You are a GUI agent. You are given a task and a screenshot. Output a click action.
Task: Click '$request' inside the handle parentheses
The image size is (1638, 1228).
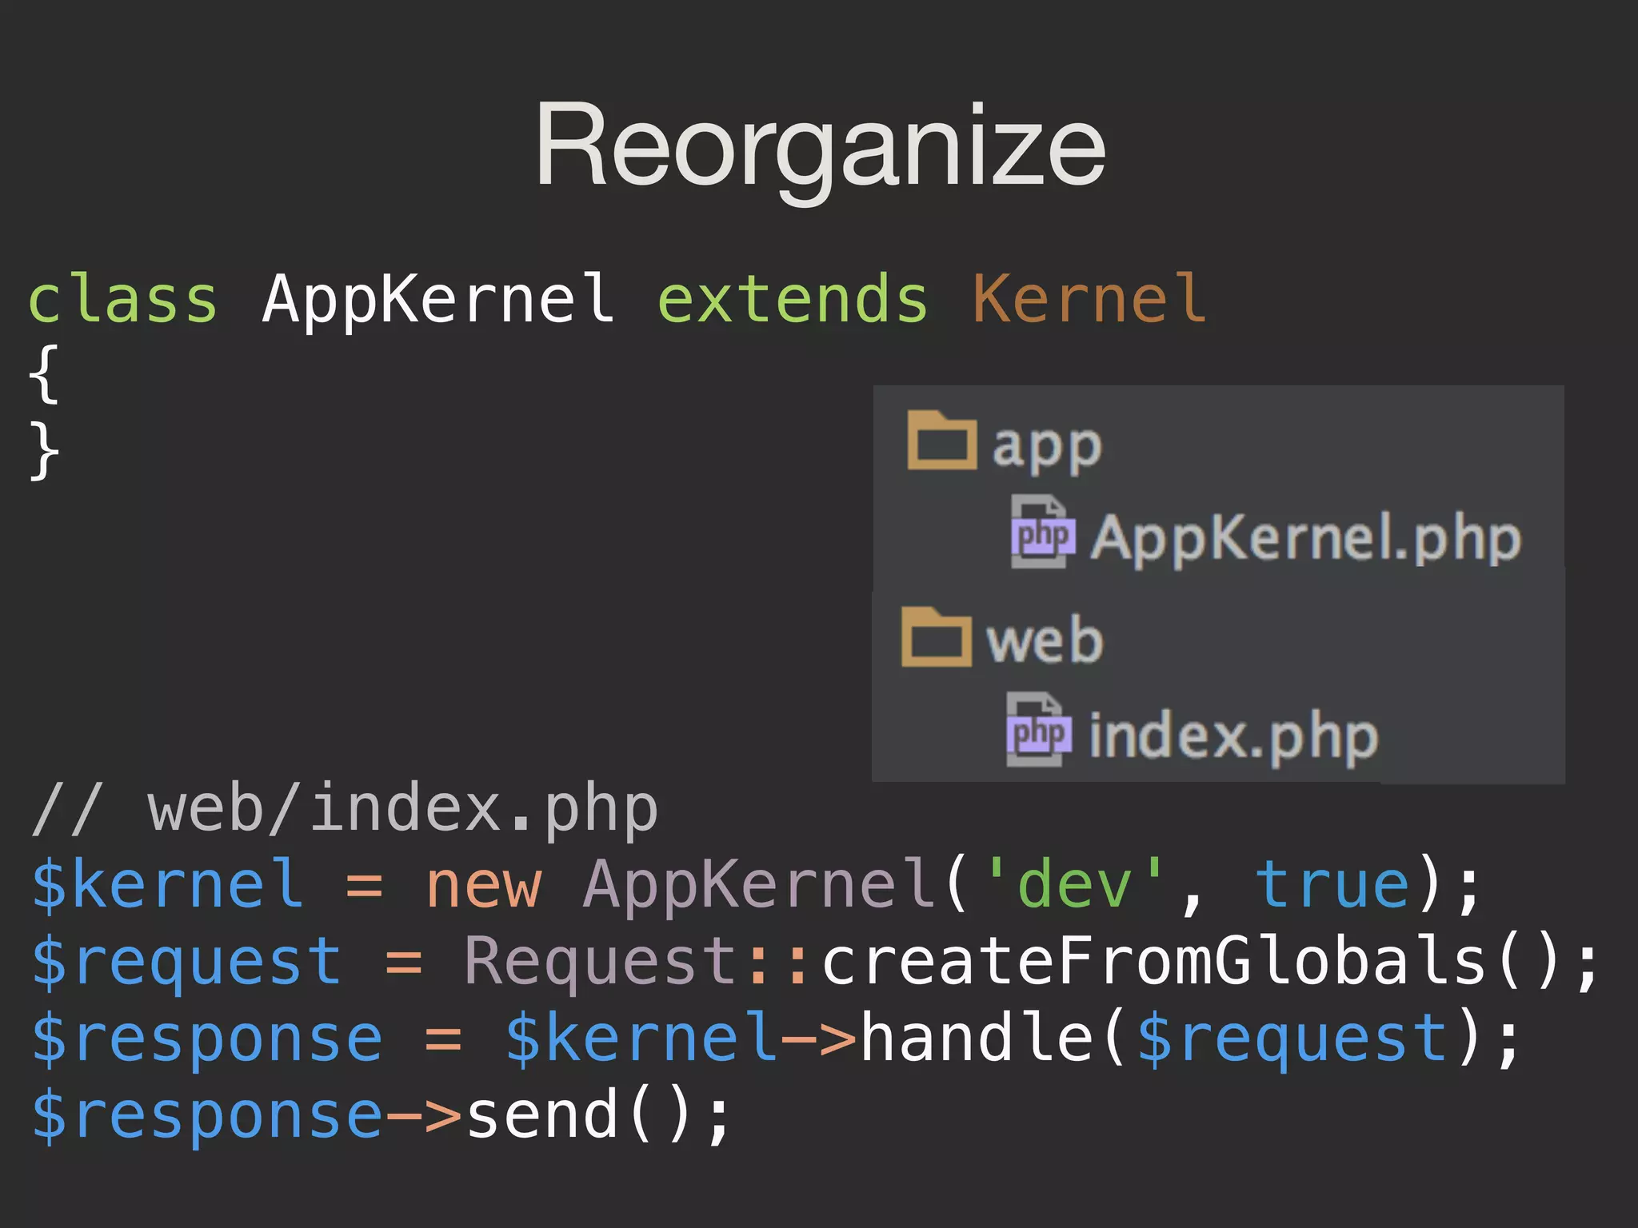1292,1039
